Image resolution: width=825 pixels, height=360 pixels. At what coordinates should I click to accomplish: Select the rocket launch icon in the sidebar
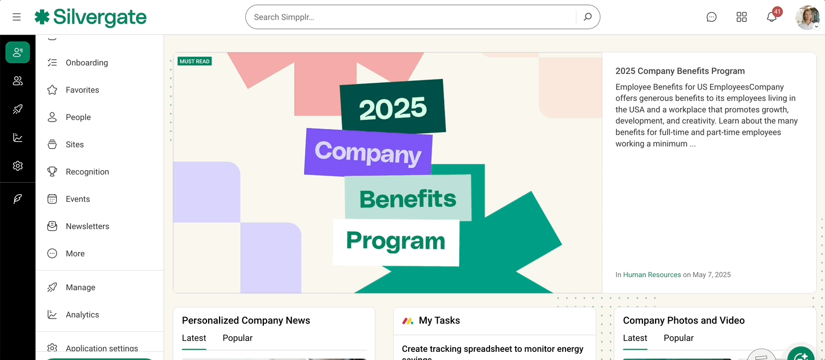point(17,109)
